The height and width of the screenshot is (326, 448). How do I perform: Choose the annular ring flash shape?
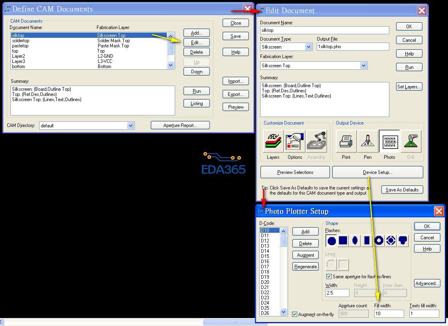click(x=379, y=240)
